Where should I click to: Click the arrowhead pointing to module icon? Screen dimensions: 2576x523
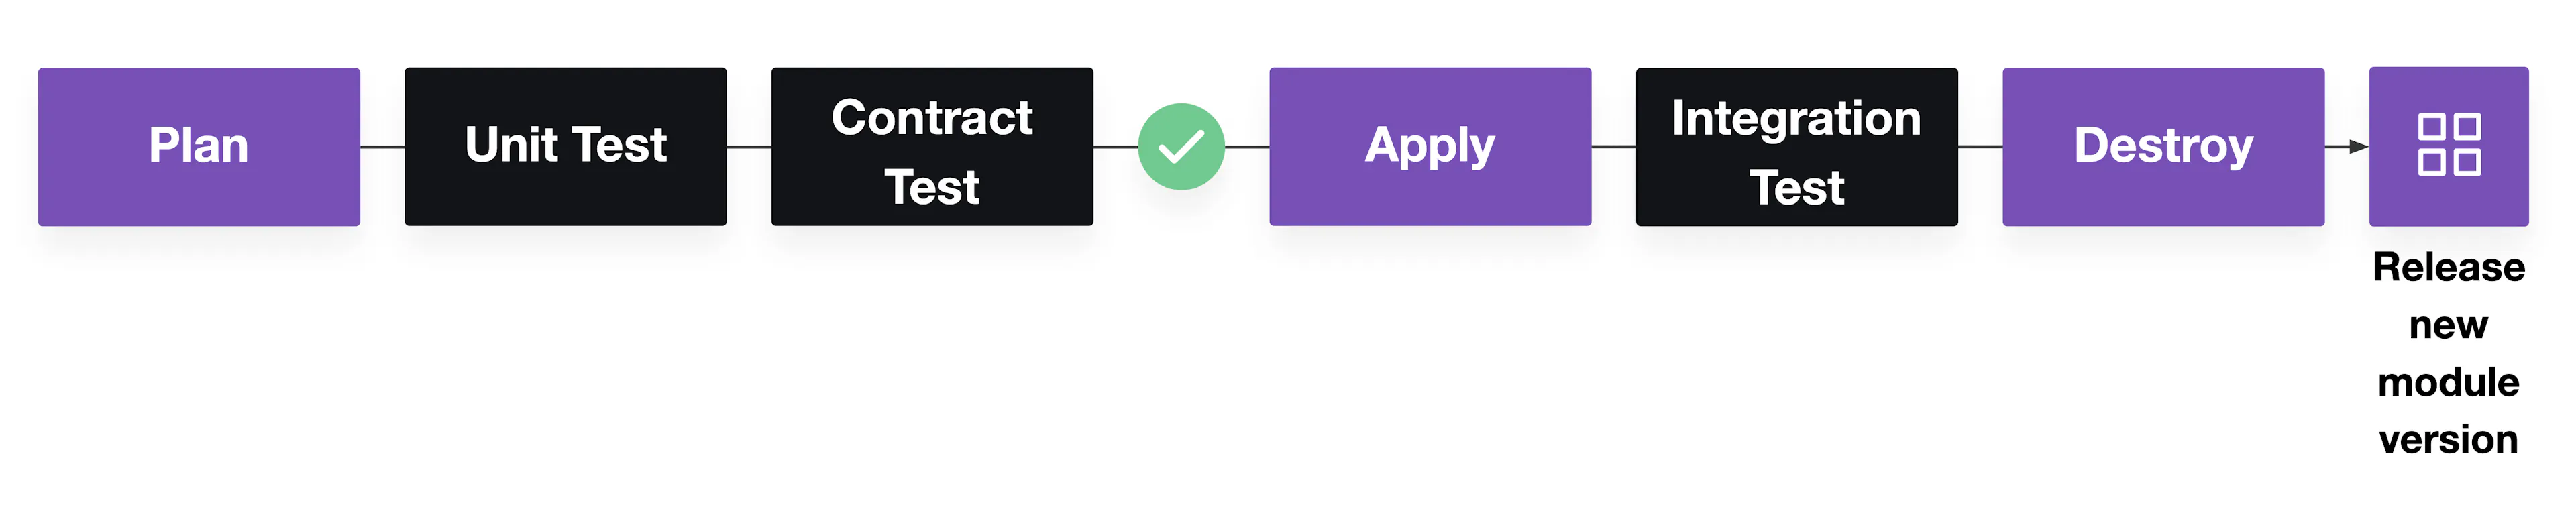click(x=2360, y=147)
